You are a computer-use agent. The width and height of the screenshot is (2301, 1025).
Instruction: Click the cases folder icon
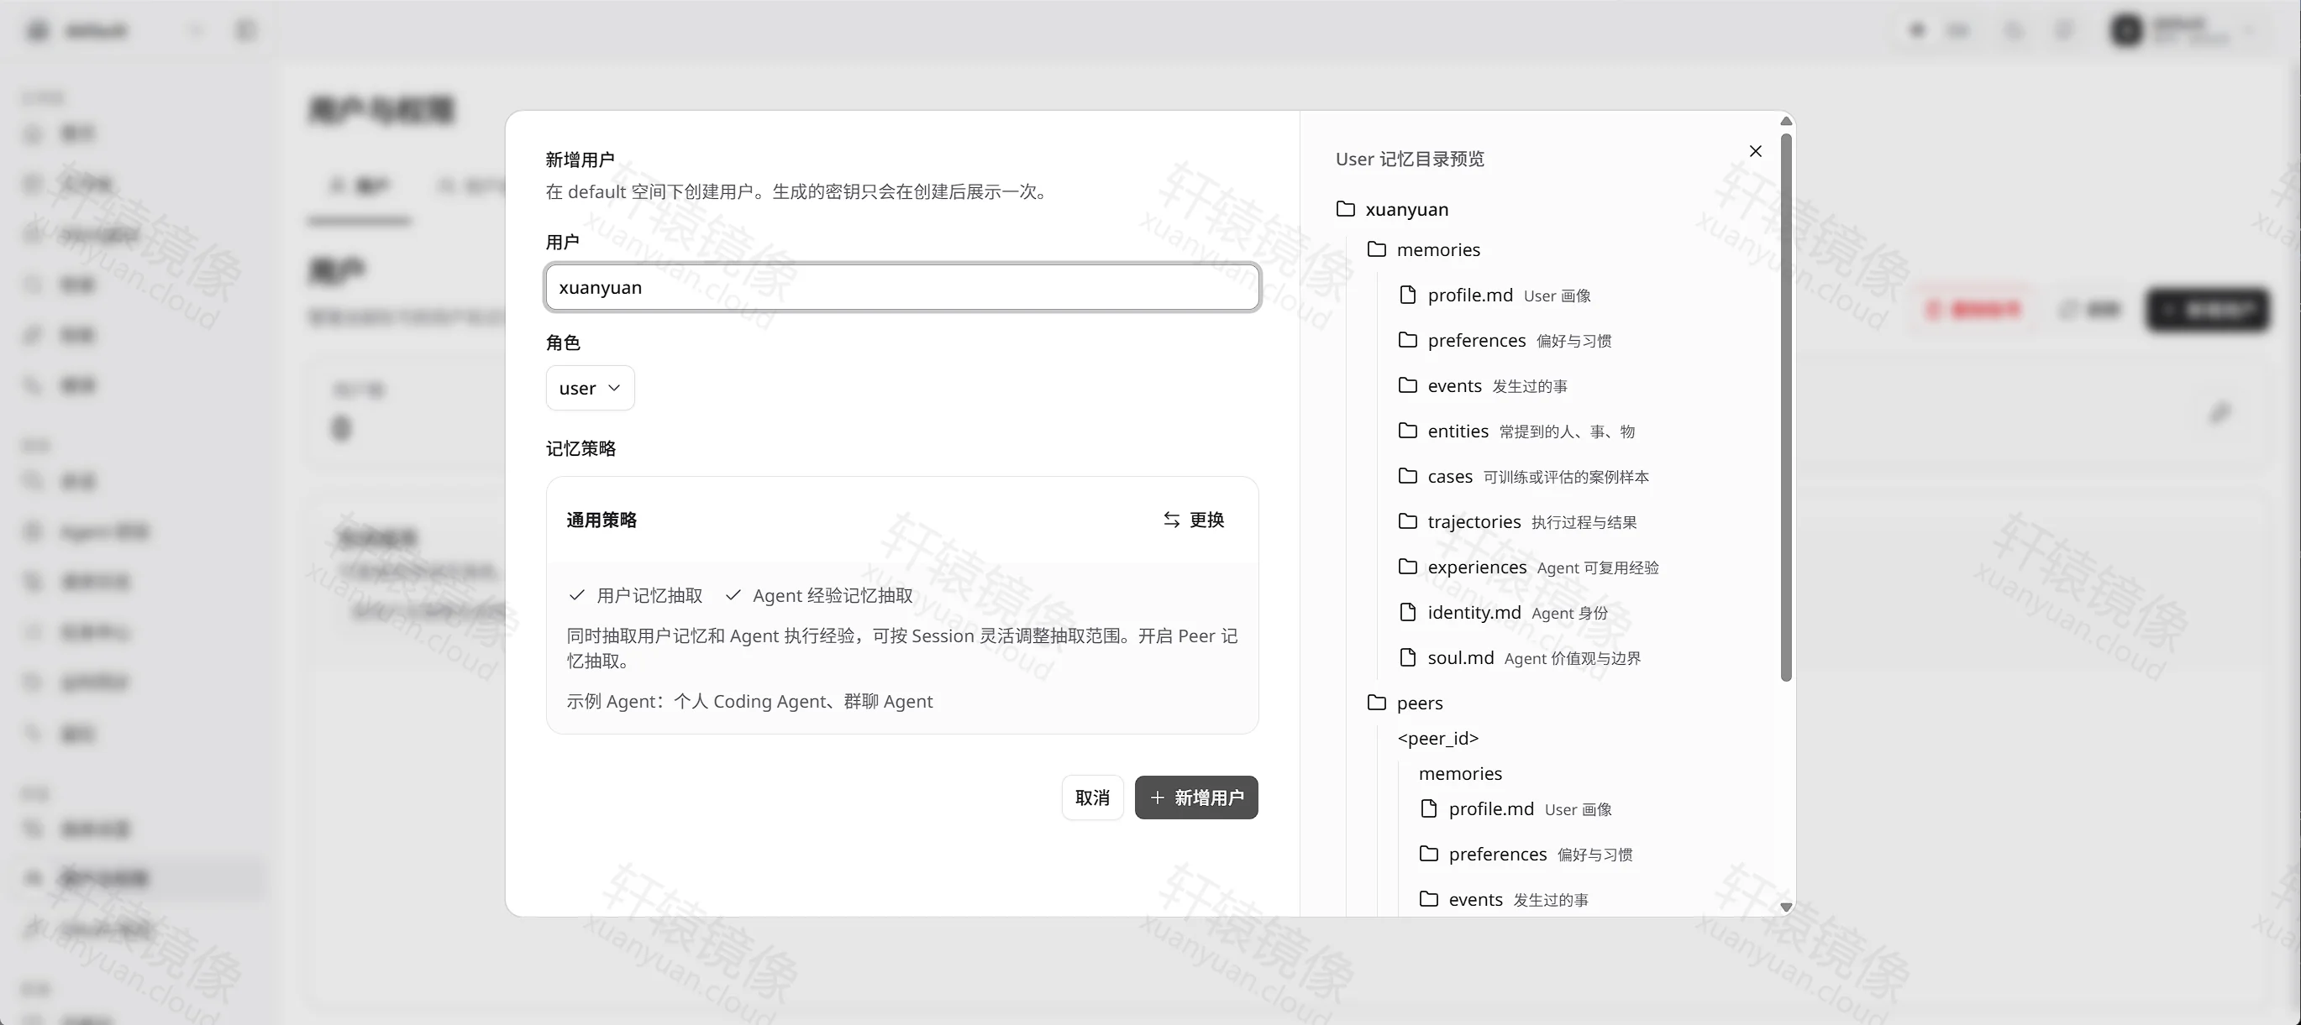click(x=1408, y=476)
